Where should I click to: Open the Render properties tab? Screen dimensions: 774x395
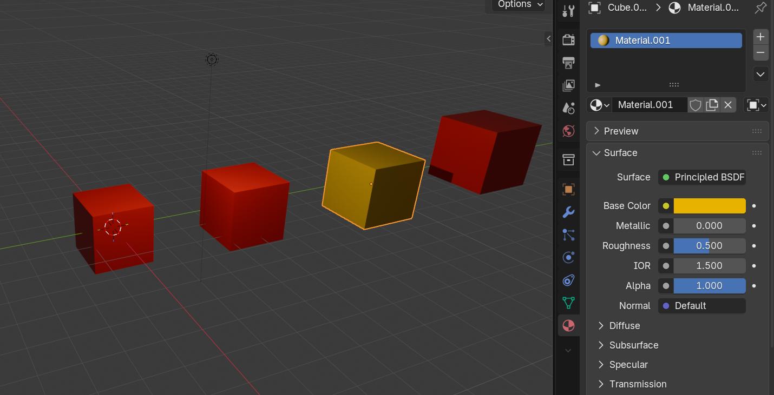pos(568,39)
